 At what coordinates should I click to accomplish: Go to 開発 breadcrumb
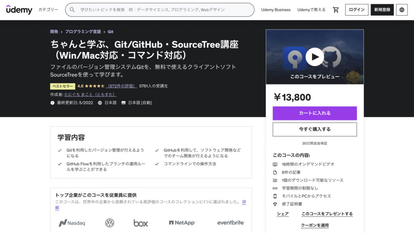click(x=54, y=31)
